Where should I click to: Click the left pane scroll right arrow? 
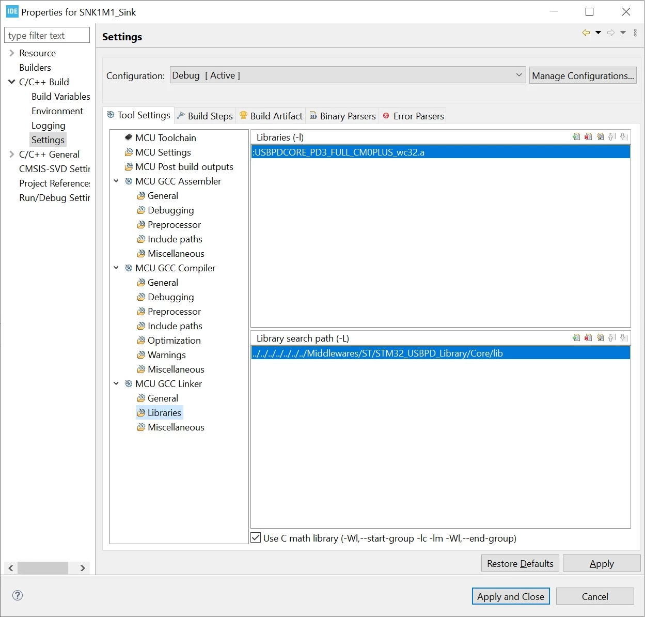pos(83,568)
